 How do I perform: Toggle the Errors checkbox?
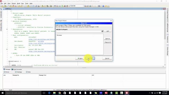5,72
